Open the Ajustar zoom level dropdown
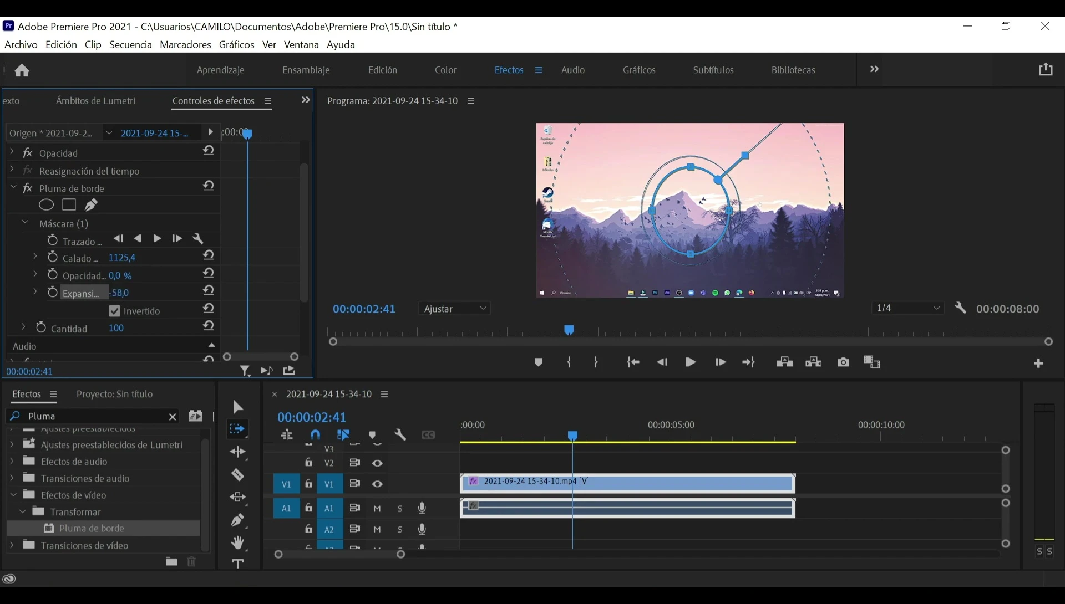Viewport: 1065px width, 604px height. coord(455,309)
